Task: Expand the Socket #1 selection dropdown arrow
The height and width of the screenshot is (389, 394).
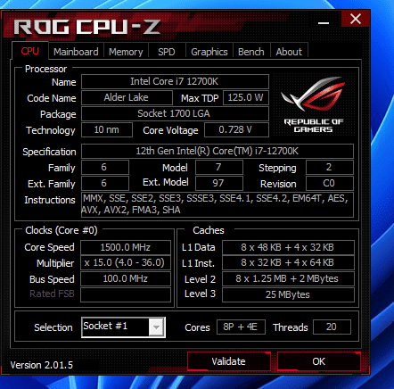Action: [x=156, y=327]
